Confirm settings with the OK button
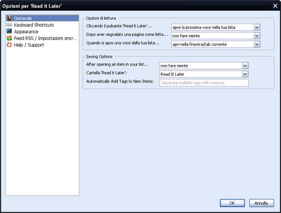 [232, 203]
